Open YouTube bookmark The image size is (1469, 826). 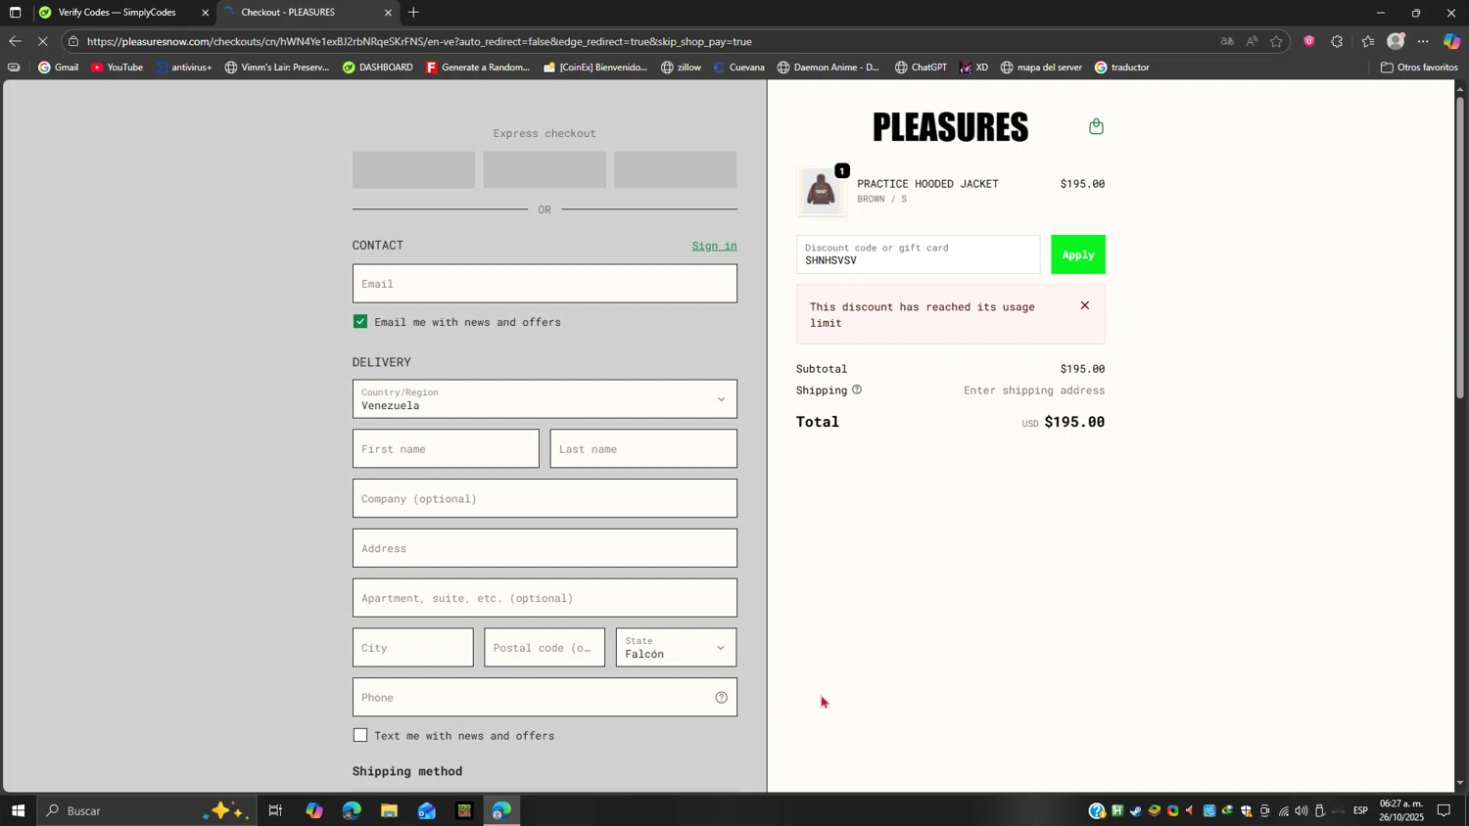[x=117, y=68]
